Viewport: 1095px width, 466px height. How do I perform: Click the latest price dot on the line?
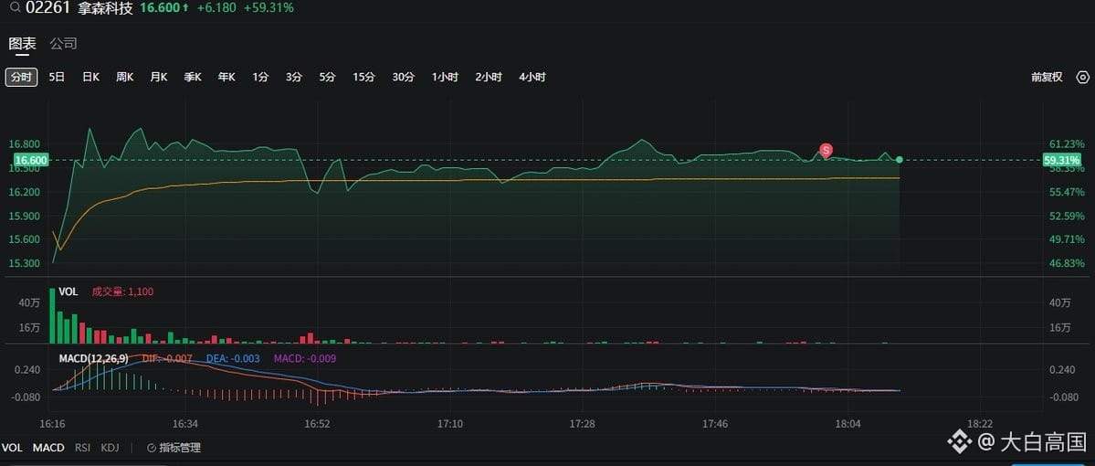point(899,160)
